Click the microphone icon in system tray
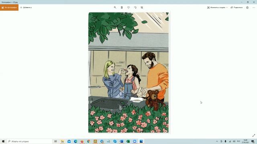Viewport: 257px width, 144px height. pyautogui.click(x=225, y=141)
